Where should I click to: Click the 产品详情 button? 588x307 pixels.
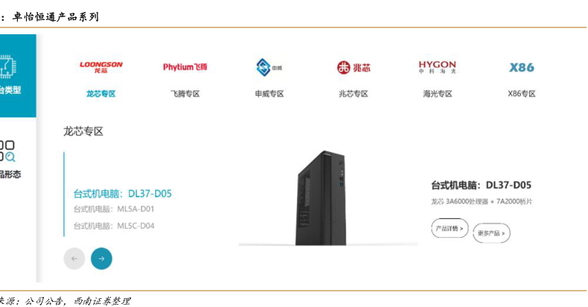[449, 228]
